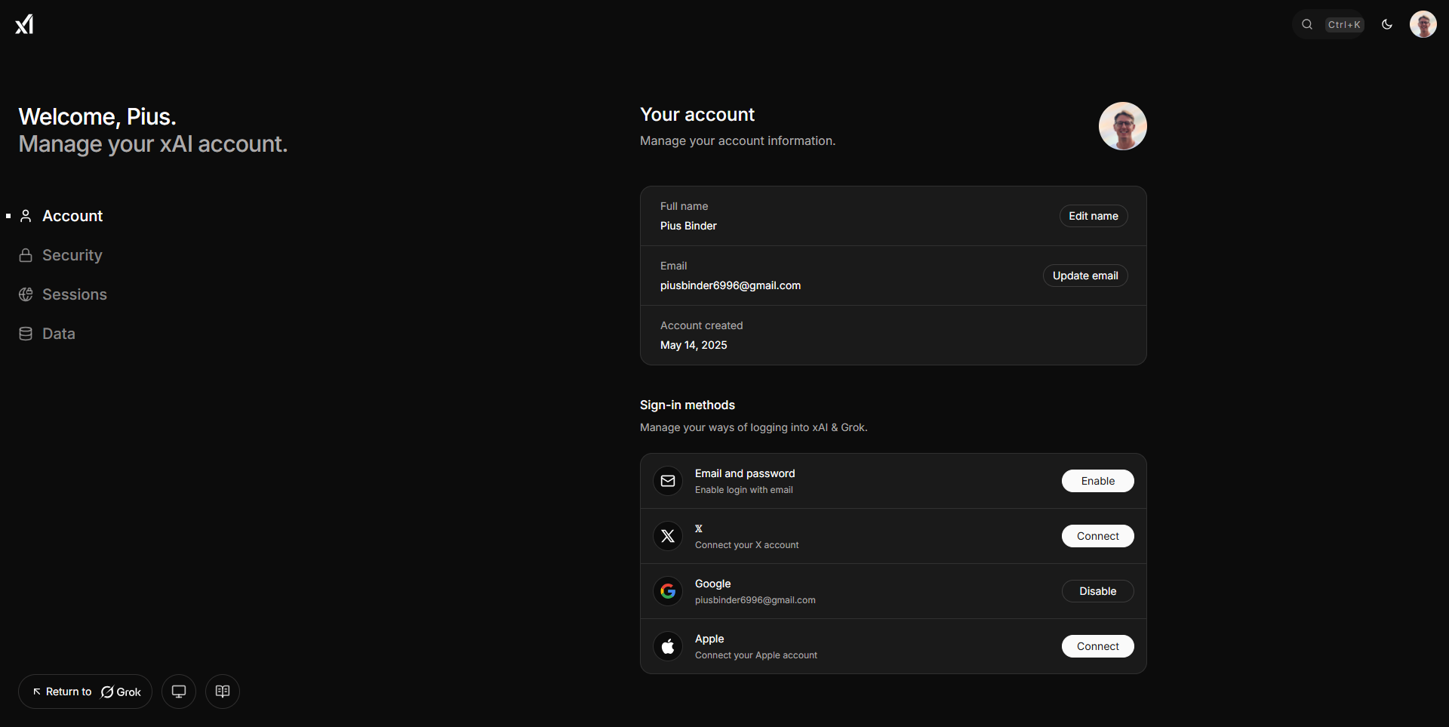Open the Data section

pos(58,334)
